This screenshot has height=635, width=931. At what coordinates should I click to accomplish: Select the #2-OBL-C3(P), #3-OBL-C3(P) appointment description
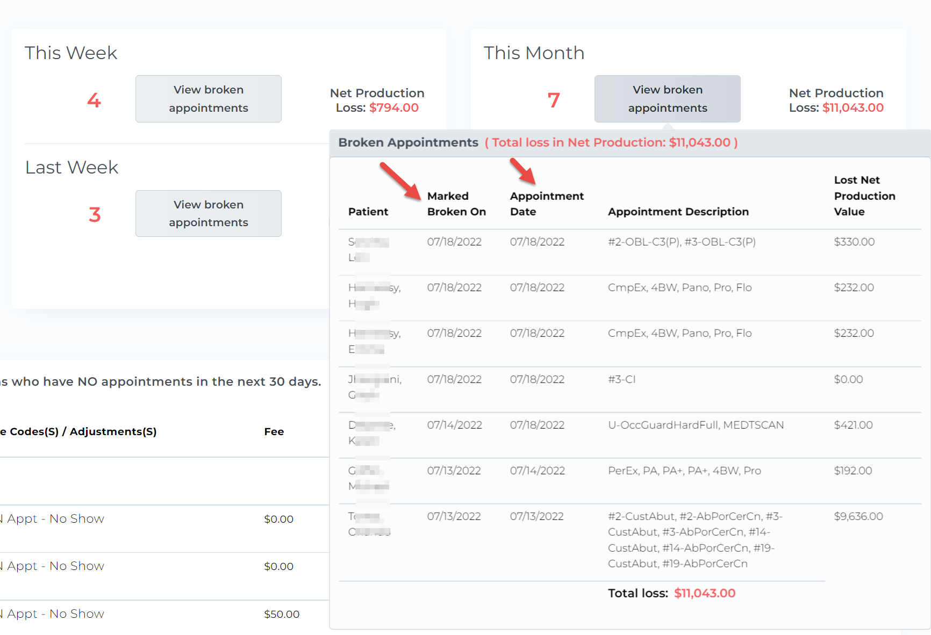click(681, 242)
